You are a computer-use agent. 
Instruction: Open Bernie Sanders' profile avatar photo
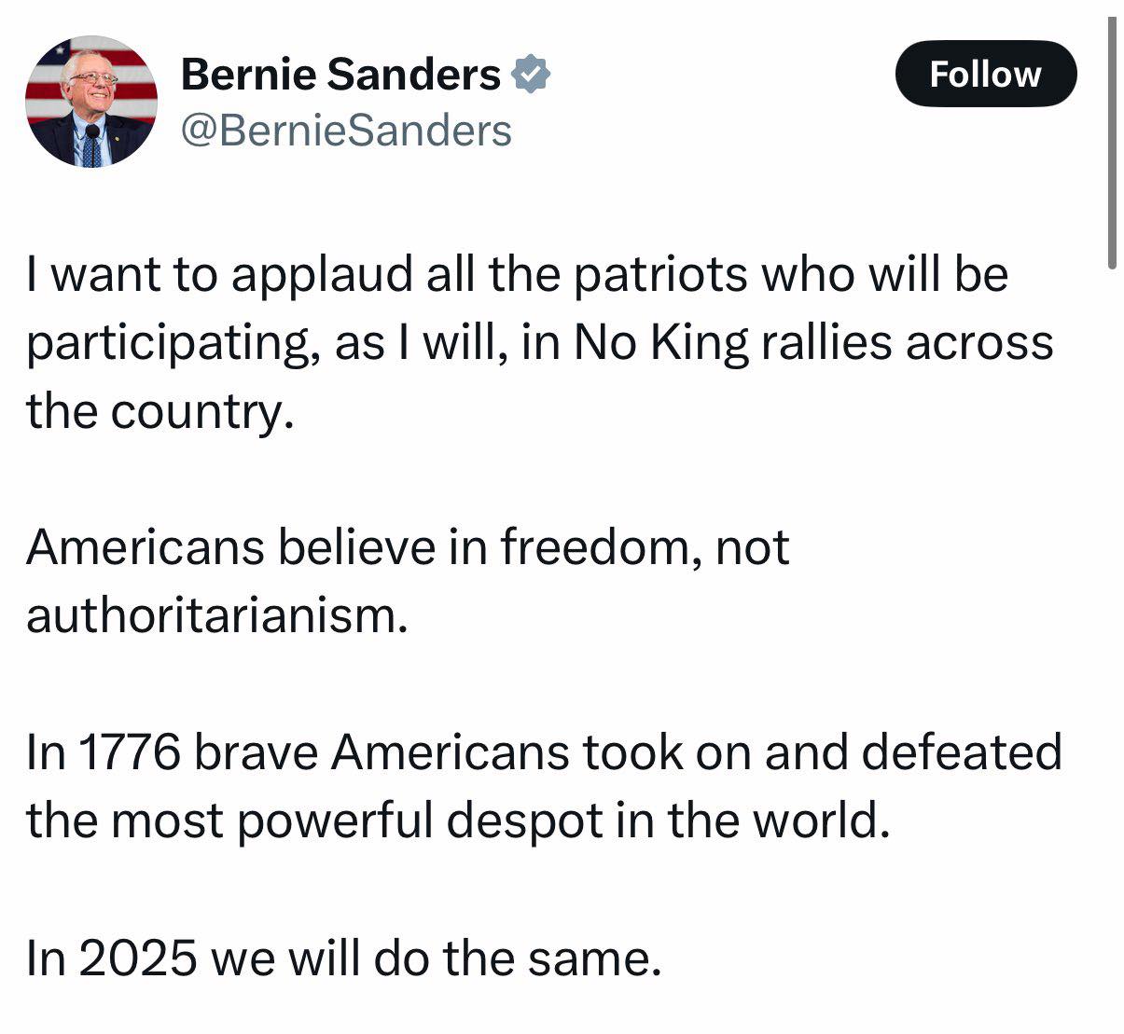[90, 102]
